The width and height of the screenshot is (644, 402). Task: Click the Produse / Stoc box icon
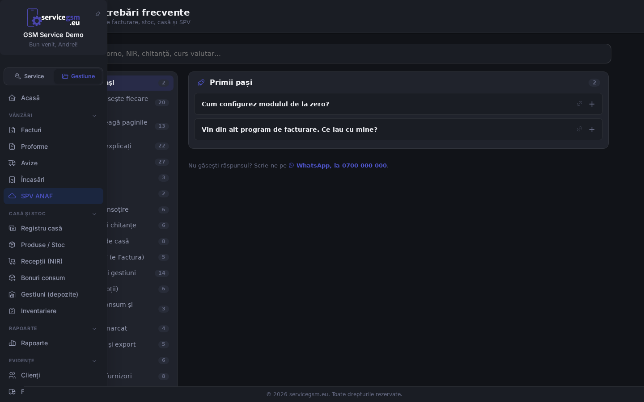pyautogui.click(x=12, y=245)
